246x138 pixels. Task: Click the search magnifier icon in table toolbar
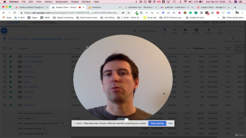(x=135, y=31)
